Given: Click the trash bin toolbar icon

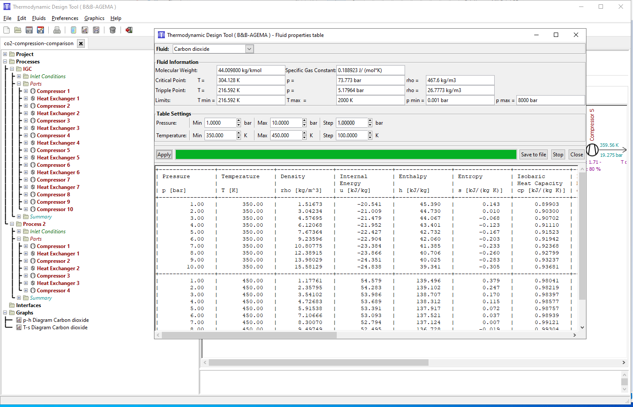Looking at the screenshot, I should 113,30.
